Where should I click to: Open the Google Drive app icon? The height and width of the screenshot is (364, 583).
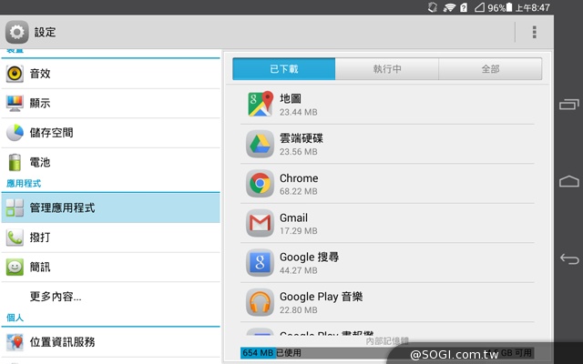261,144
